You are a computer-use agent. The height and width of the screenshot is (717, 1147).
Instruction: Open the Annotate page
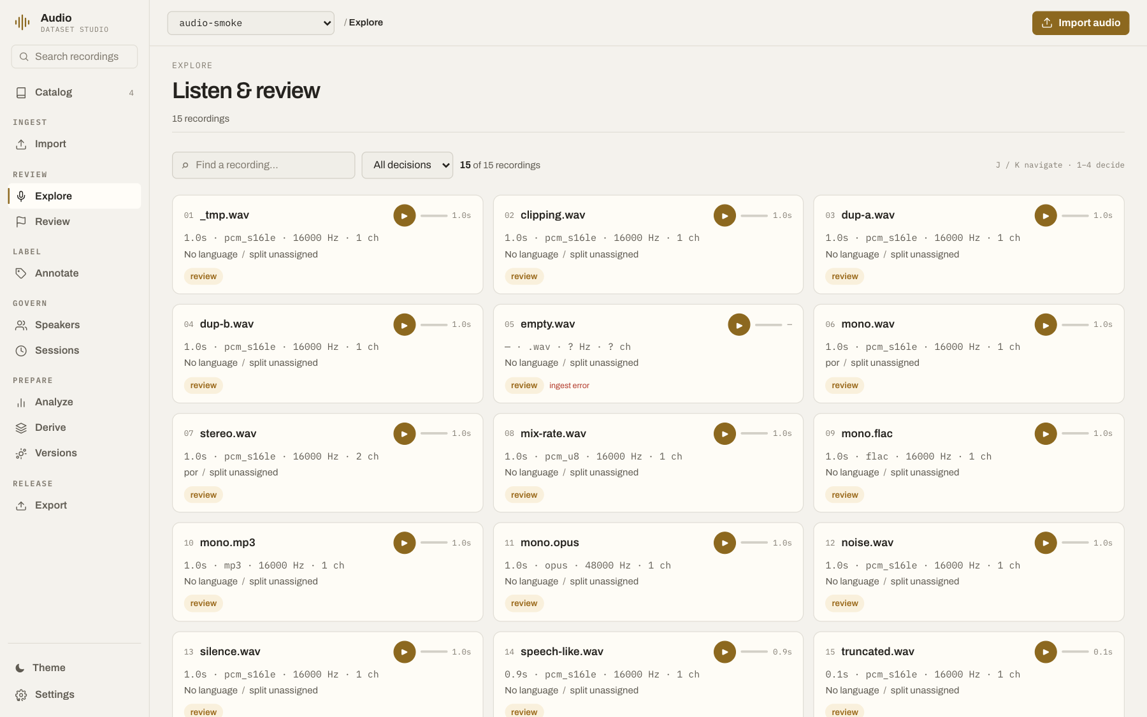click(75, 273)
